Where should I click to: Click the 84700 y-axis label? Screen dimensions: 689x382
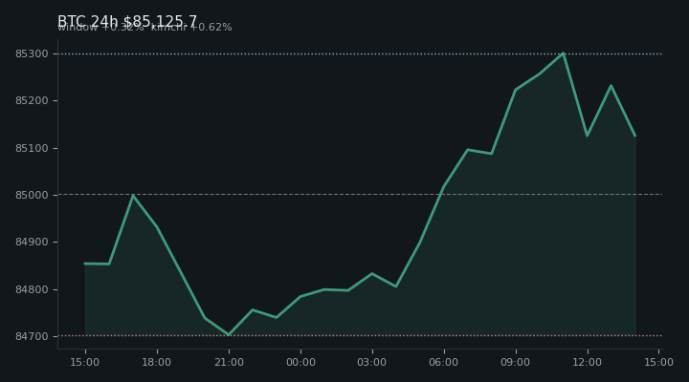(32, 336)
